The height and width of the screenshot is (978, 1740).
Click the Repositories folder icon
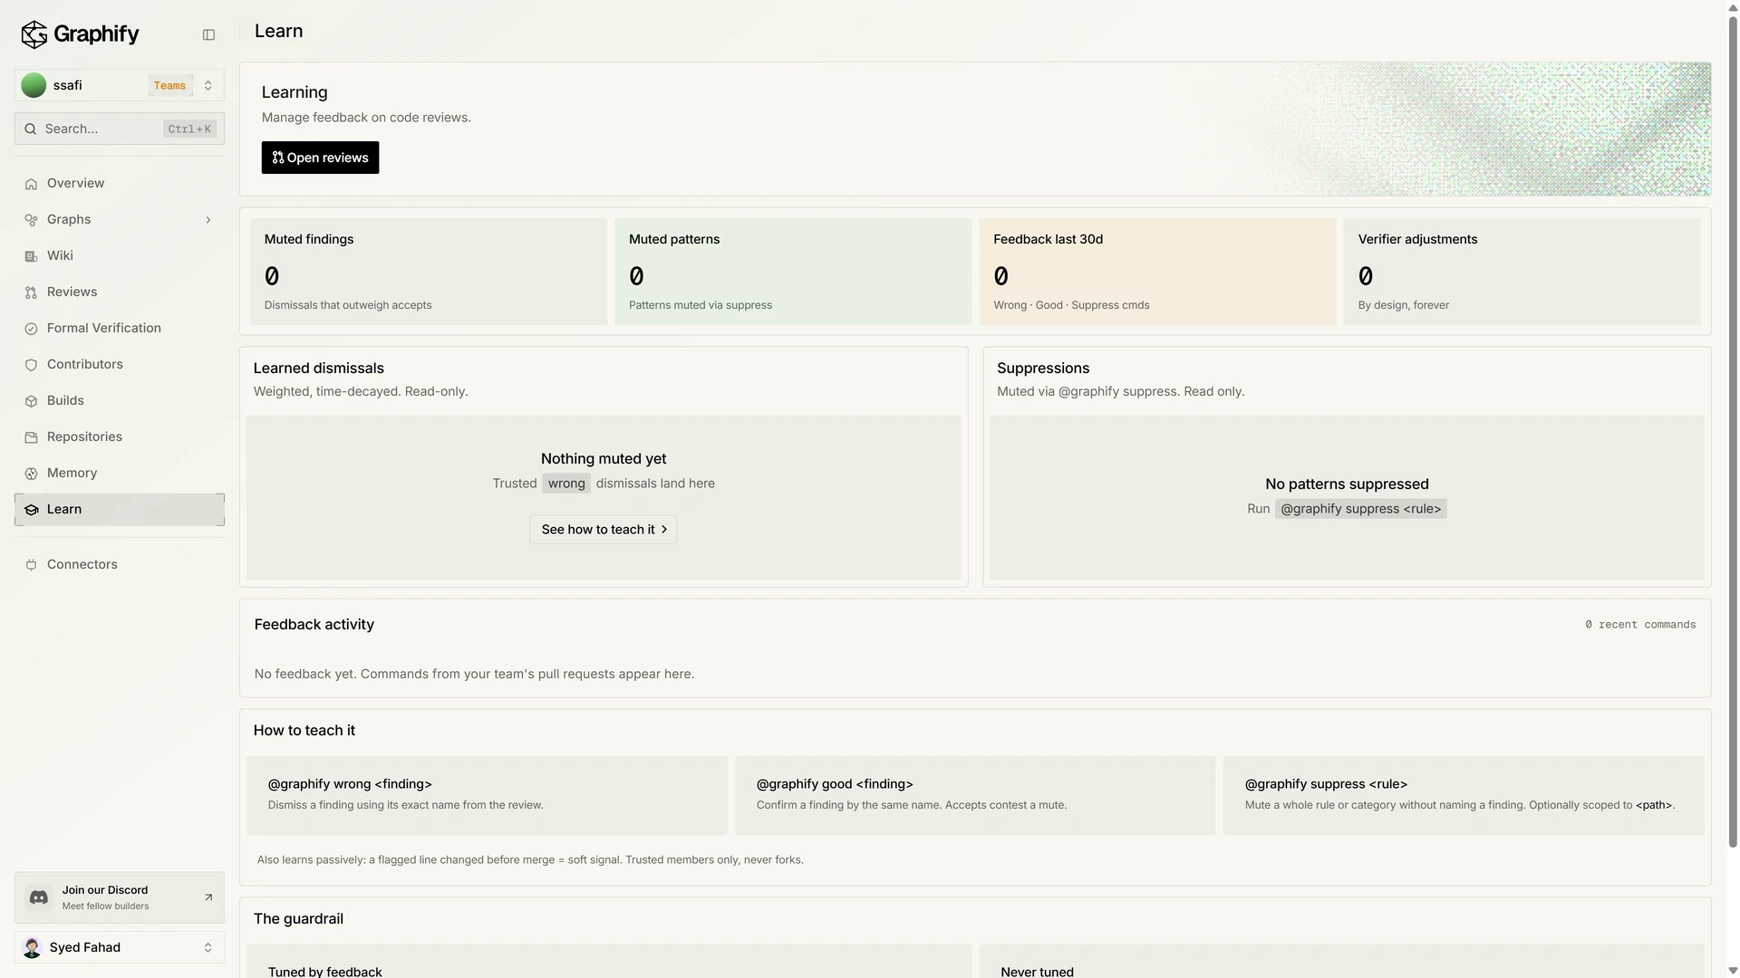click(x=31, y=437)
